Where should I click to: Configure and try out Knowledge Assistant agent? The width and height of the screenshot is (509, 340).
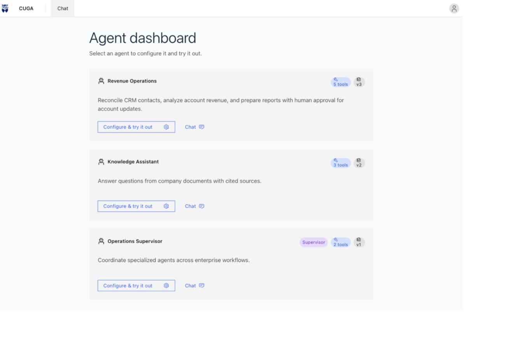tap(136, 206)
